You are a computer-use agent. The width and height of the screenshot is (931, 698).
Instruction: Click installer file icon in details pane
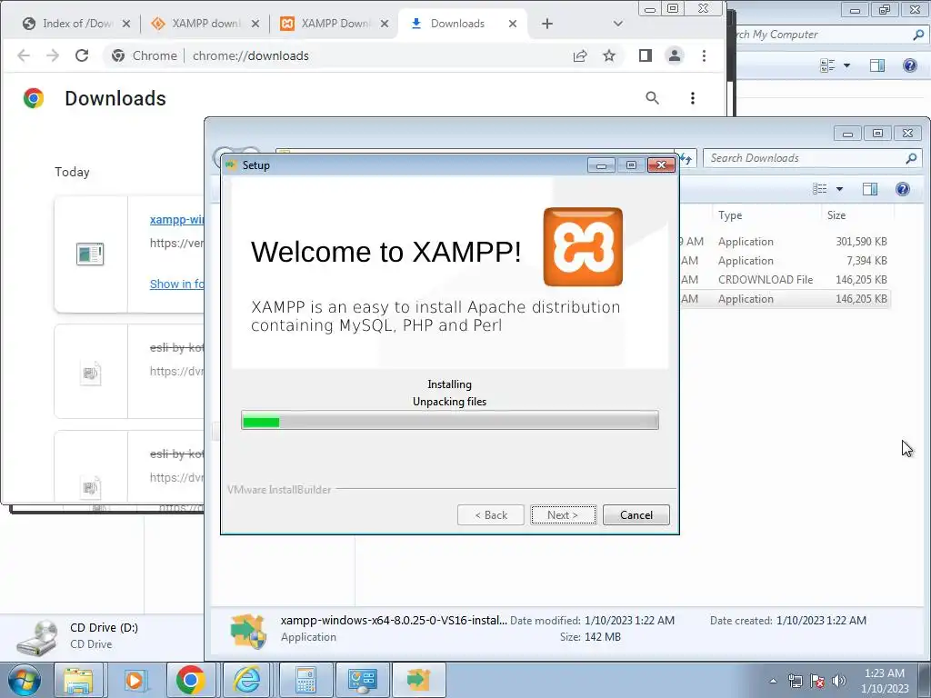pos(247,631)
